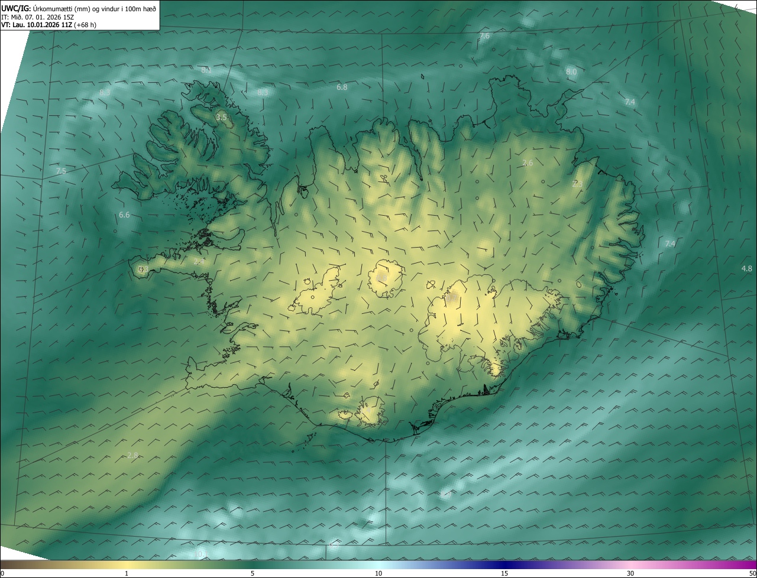Click the '30' tick on the color scale
This screenshot has width=757, height=578.
[630, 573]
